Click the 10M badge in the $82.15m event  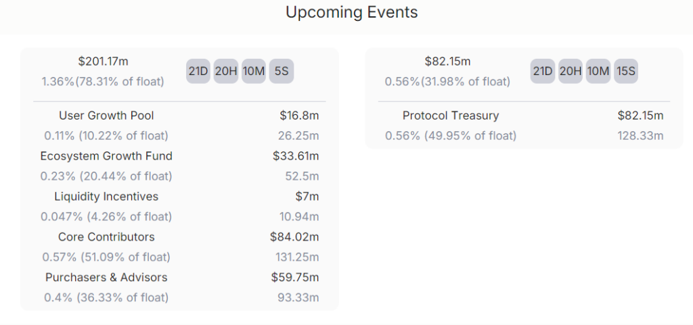tap(598, 71)
